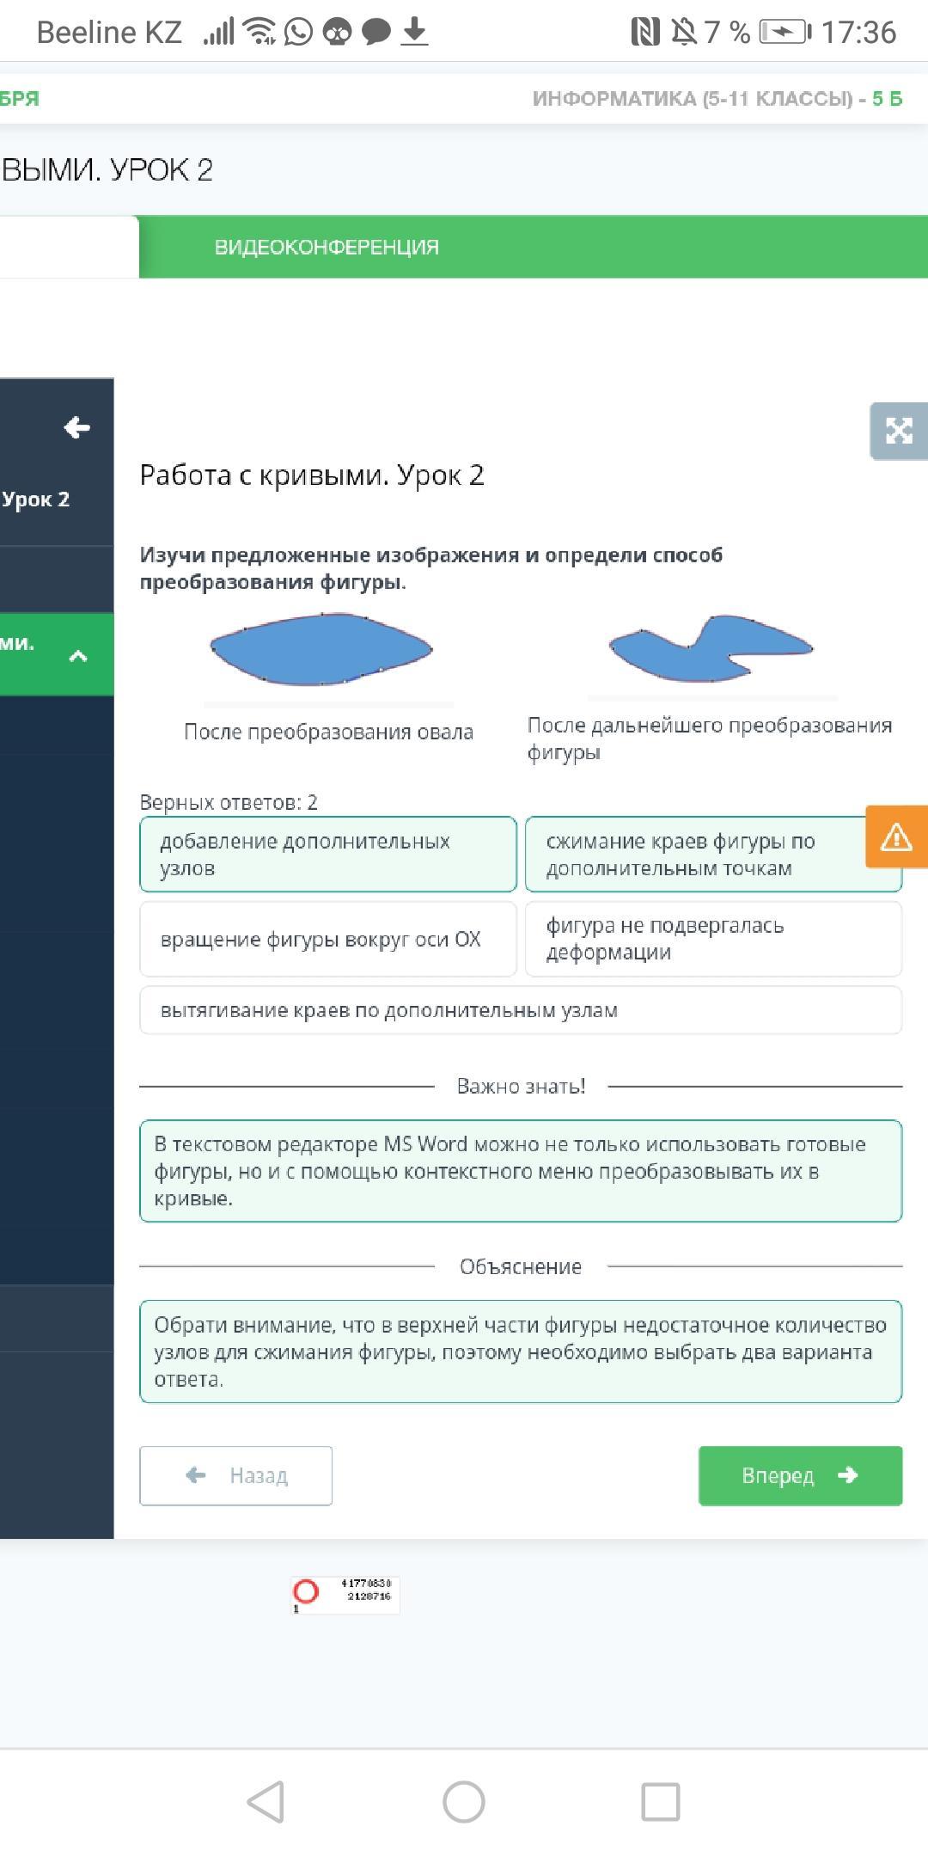The image size is (928, 1857).
Task: Click the red circle counter icon
Action: coord(305,1591)
